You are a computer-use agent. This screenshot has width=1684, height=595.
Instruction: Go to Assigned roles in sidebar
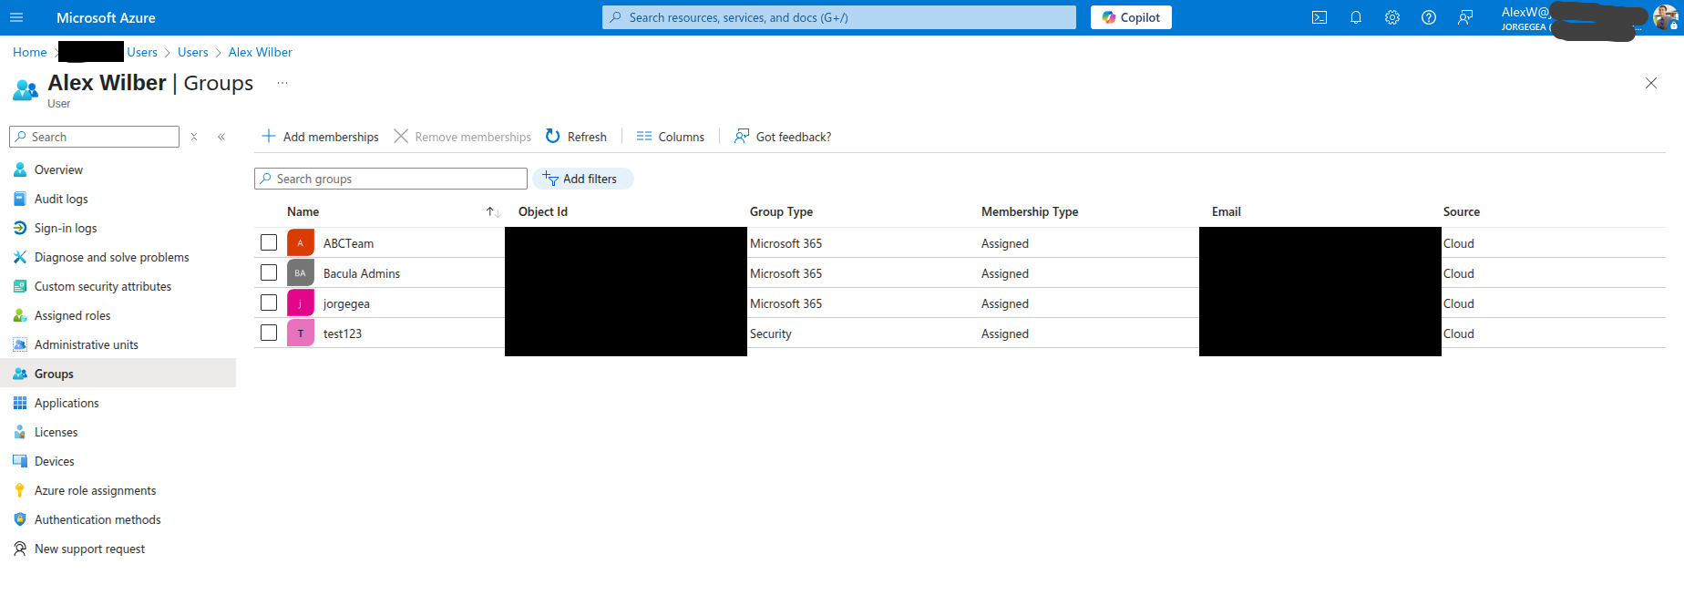pyautogui.click(x=72, y=315)
